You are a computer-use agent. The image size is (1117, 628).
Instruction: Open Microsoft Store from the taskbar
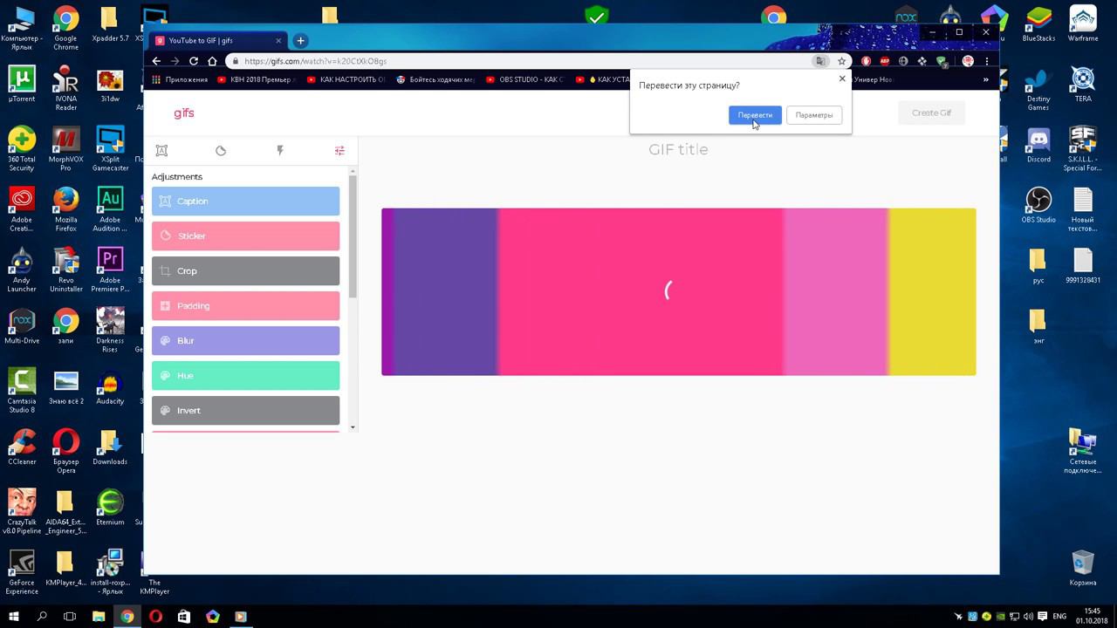pos(184,617)
